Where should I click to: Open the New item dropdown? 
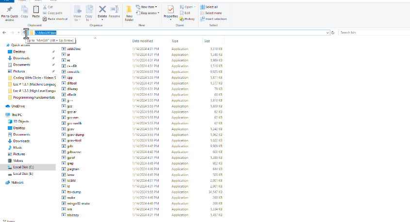[147, 7]
